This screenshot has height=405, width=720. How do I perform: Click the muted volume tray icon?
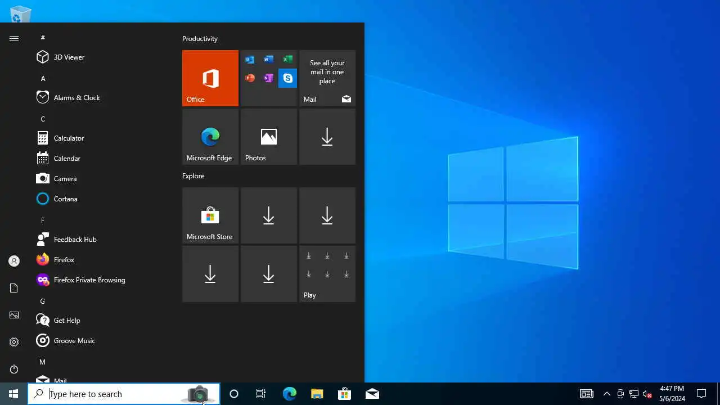click(647, 394)
